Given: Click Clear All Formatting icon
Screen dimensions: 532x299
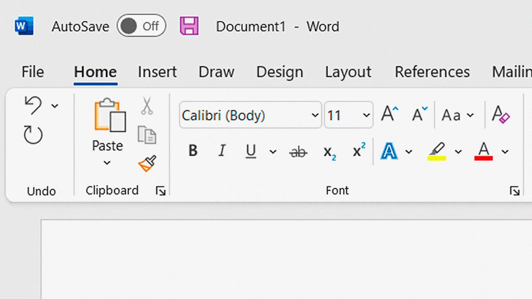Looking at the screenshot, I should click(501, 115).
